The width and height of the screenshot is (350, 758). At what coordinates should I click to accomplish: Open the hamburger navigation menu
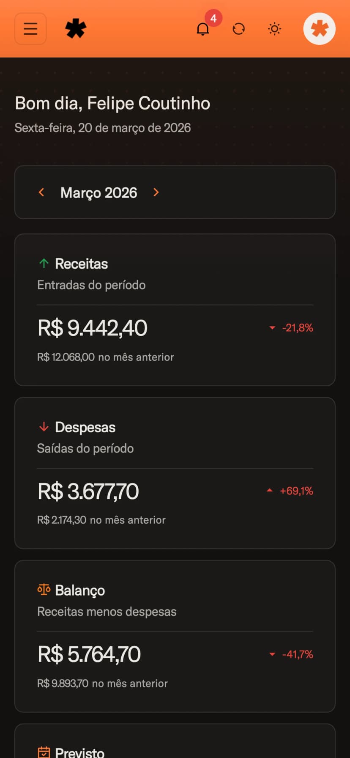[30, 29]
